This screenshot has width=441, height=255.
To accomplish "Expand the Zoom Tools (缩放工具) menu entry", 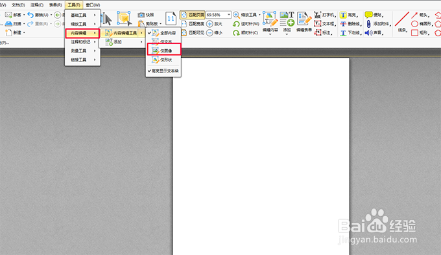I will click(x=82, y=24).
